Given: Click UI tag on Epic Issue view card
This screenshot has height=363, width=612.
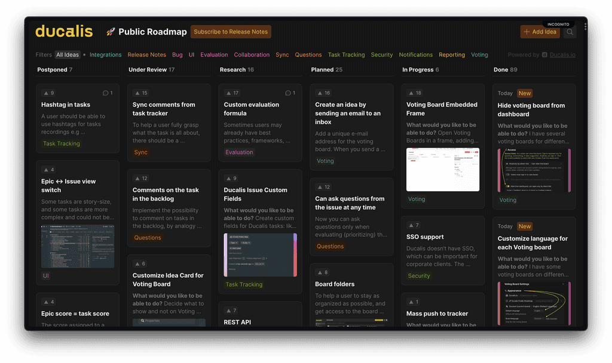Looking at the screenshot, I should coord(45,275).
